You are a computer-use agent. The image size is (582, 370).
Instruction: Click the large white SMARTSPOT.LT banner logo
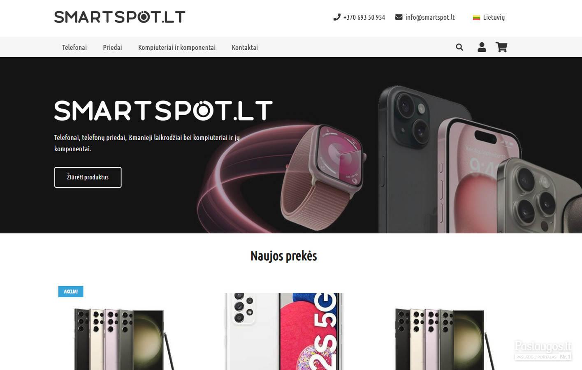click(x=163, y=111)
